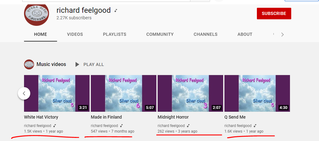Image resolution: width=319 pixels, height=141 pixels.
Task: Click the richard feelgood channel avatar
Action: tap(37, 14)
